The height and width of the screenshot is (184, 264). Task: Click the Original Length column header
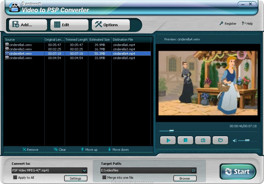(54, 40)
